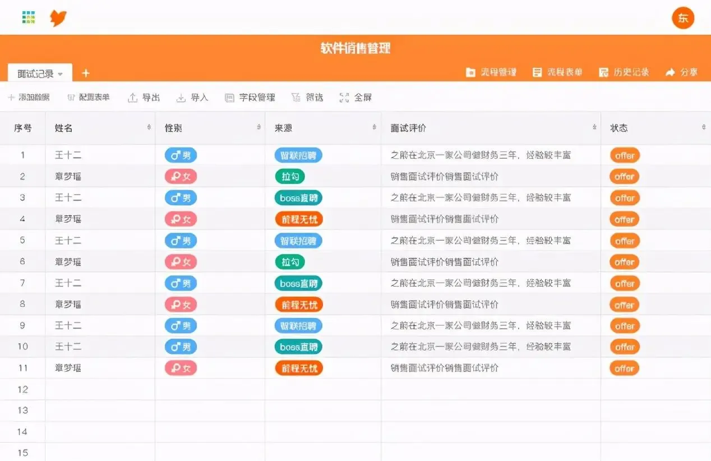
Task: Open the 历史记录 history panel
Action: [624, 72]
